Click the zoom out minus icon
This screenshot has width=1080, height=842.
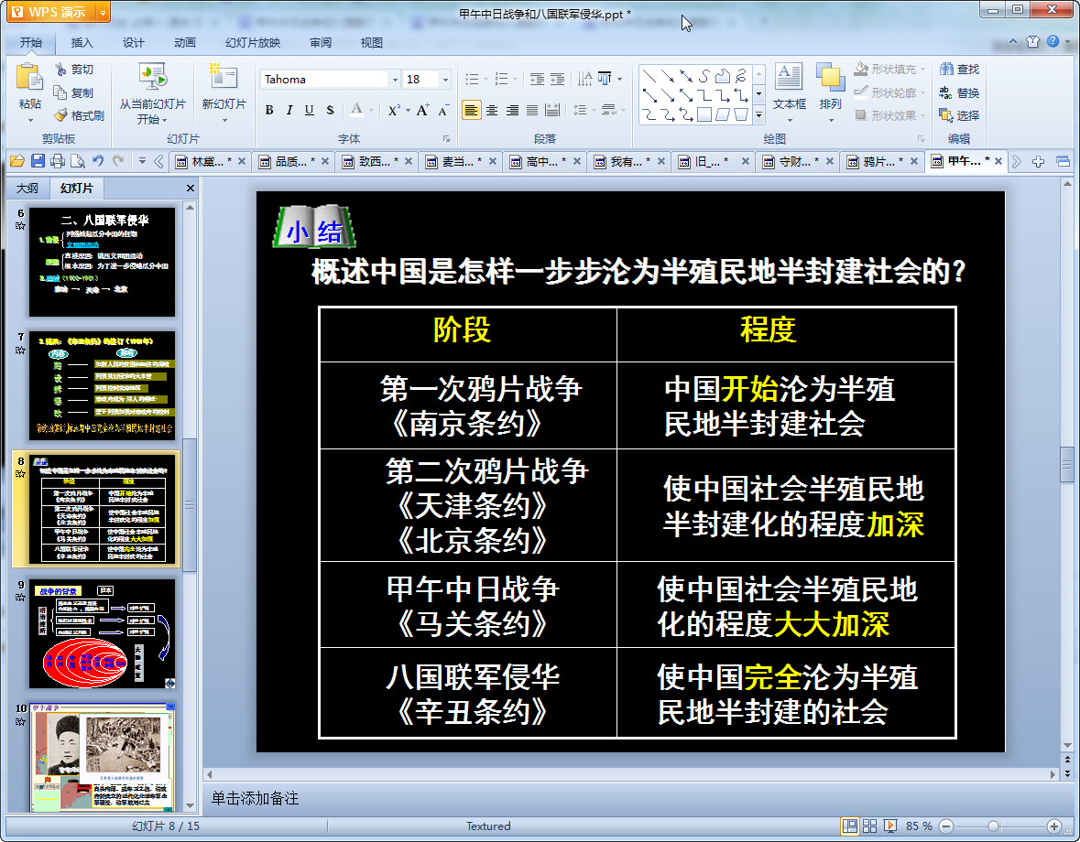click(946, 826)
